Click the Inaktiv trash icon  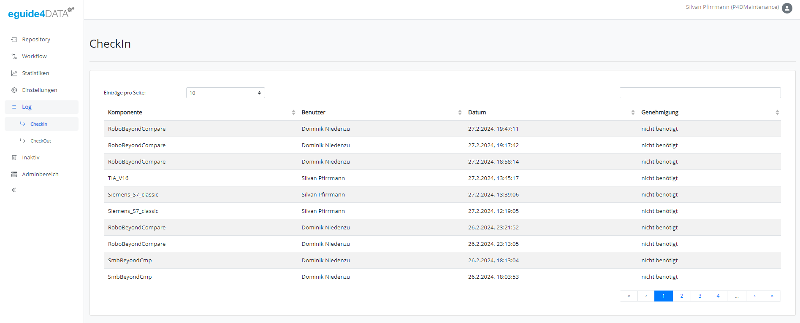(14, 158)
